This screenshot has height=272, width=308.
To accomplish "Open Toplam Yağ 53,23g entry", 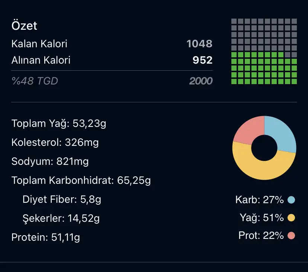I will (59, 124).
